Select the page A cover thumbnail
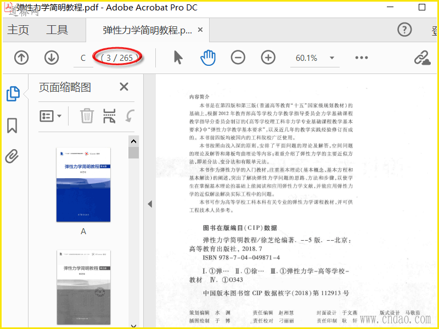The height and width of the screenshot is (329, 439). click(x=83, y=185)
